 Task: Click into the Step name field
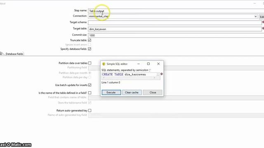(x=176, y=11)
